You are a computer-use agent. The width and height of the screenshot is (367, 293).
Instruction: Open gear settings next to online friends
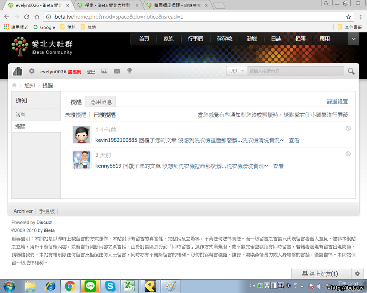(357, 274)
